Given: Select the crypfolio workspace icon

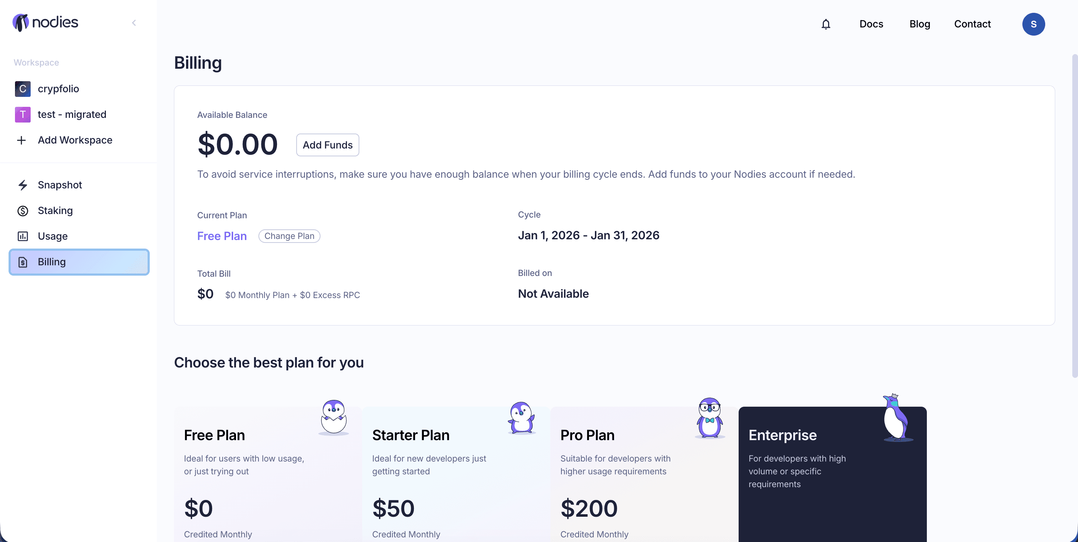Looking at the screenshot, I should [22, 89].
